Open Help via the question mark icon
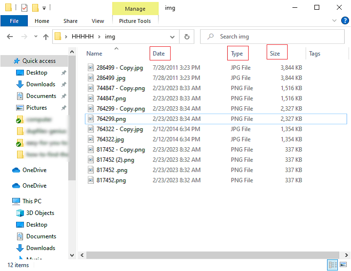 [345, 20]
